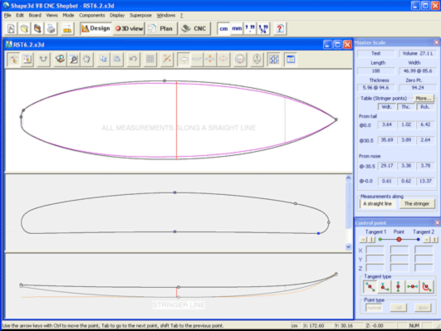Switch units to mm

[x=237, y=29]
